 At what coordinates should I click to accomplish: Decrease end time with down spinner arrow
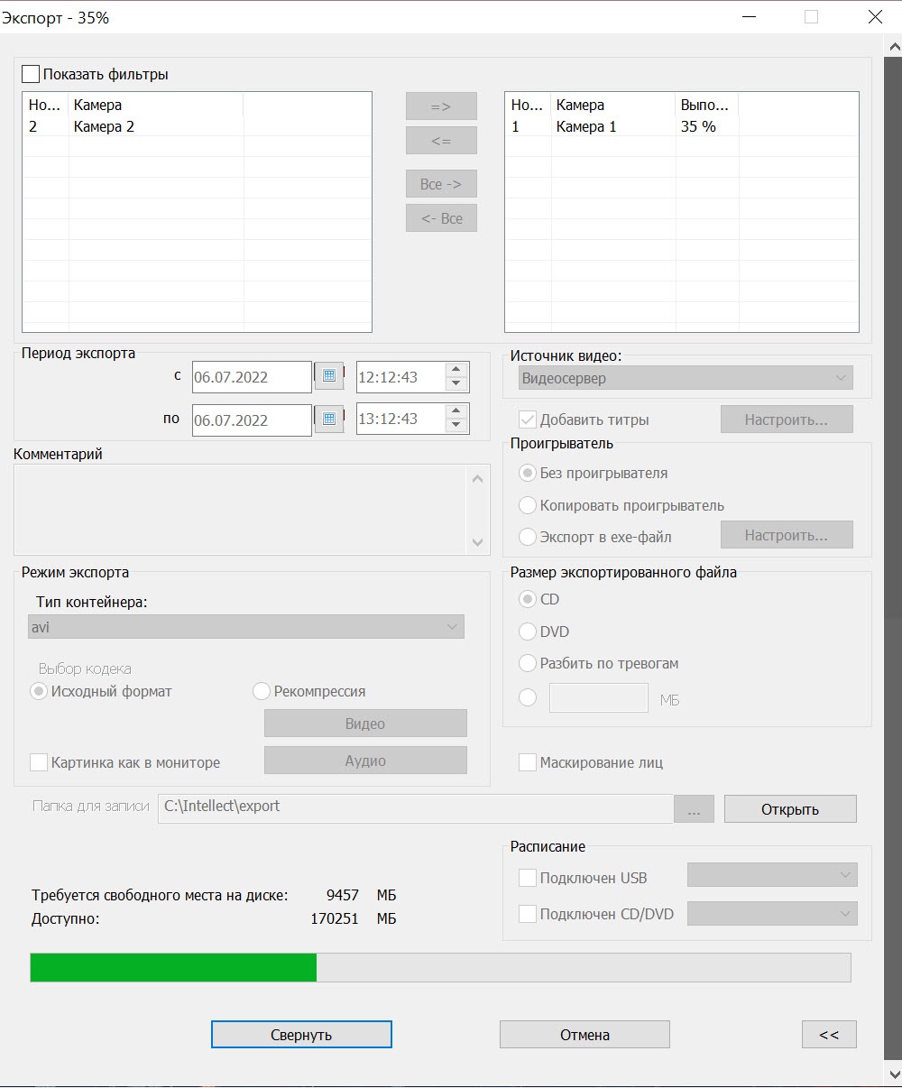[x=456, y=426]
